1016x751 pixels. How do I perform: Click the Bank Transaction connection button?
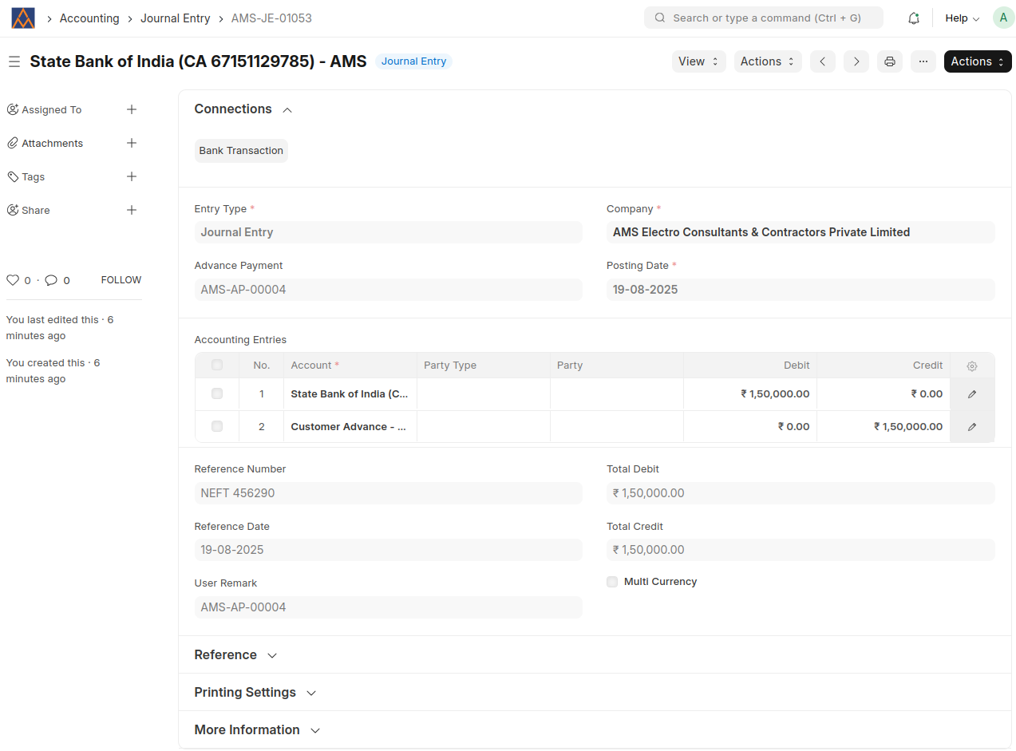coord(241,151)
